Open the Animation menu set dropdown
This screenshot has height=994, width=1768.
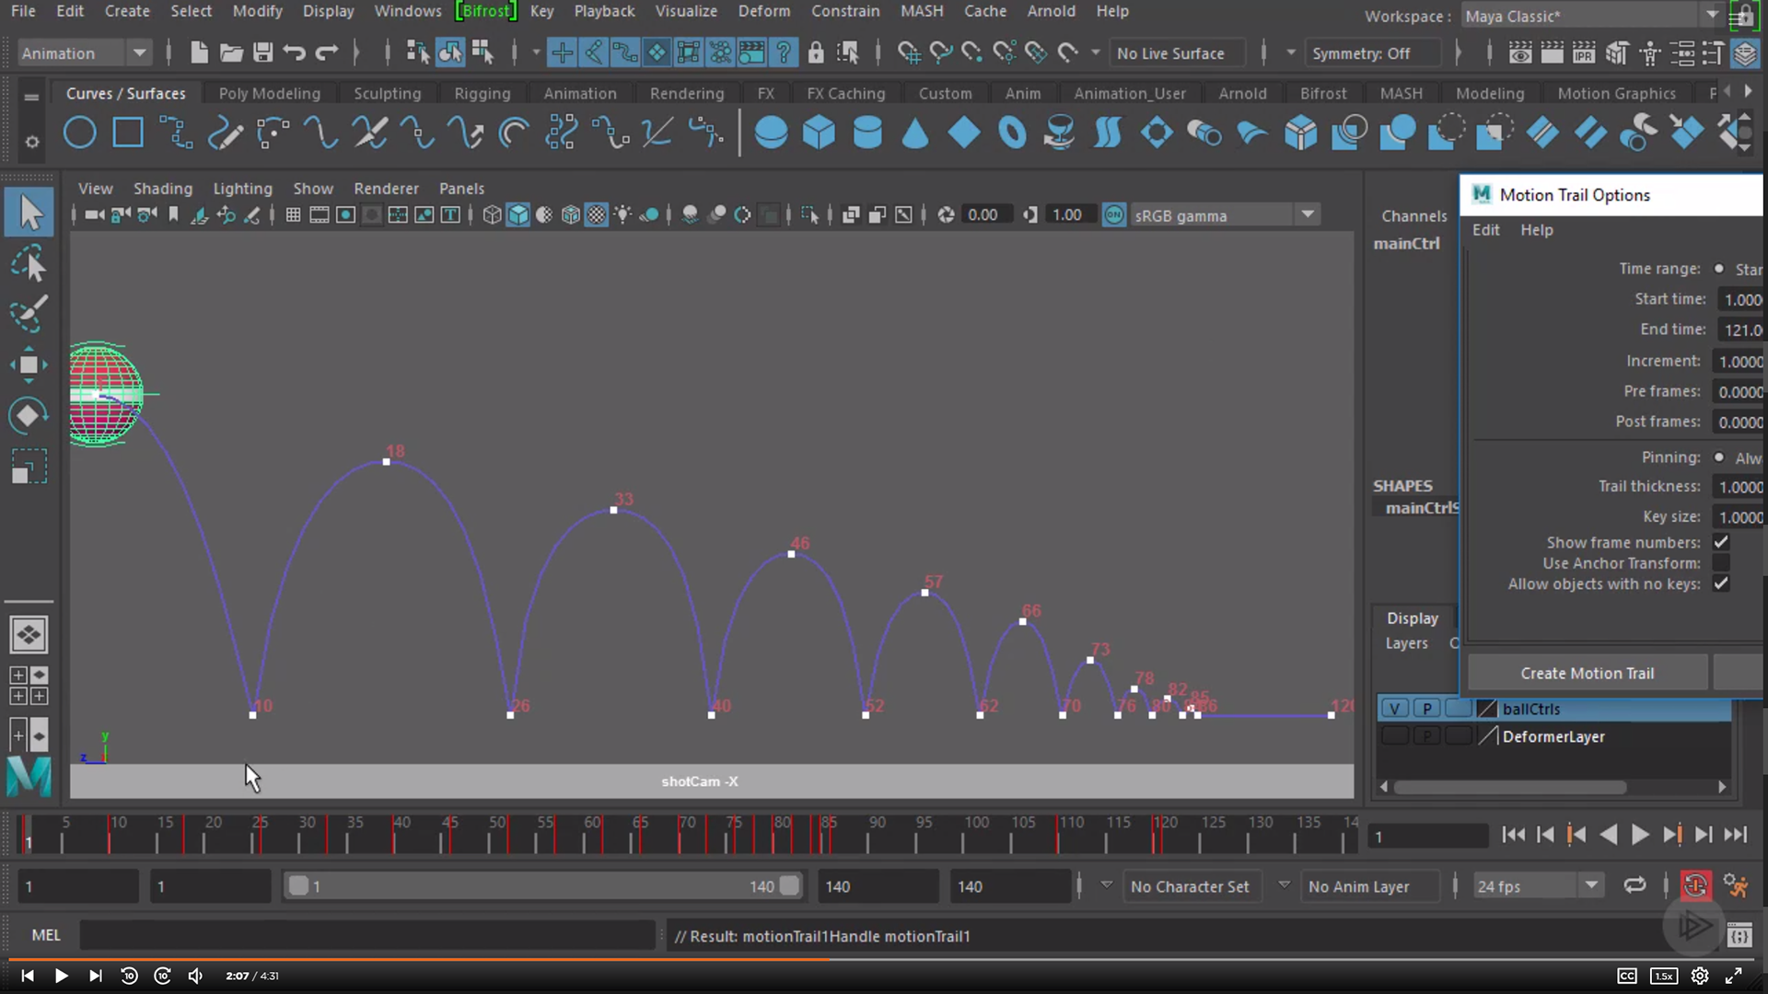pos(139,53)
